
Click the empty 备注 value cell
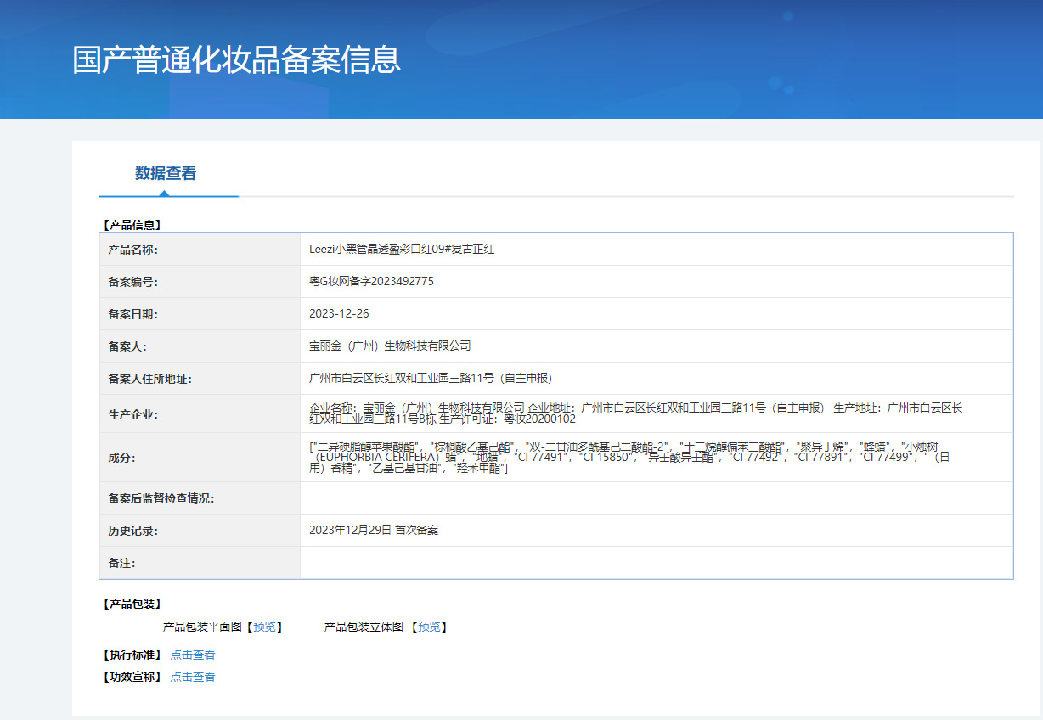coord(656,563)
